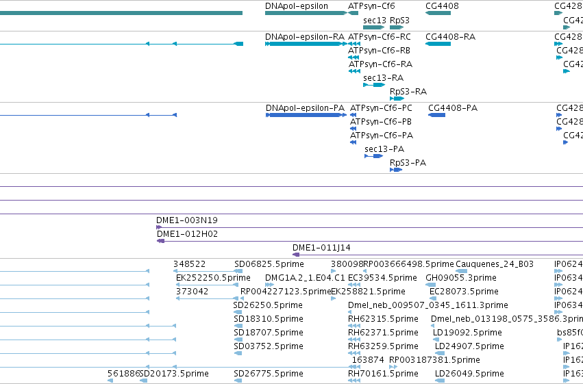
Task: Open EST LD24907.5prime
Action: [x=469, y=347]
